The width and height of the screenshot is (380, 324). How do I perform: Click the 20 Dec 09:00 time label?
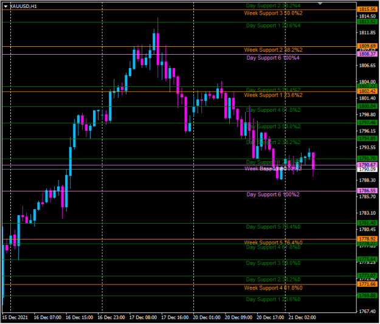(239, 318)
